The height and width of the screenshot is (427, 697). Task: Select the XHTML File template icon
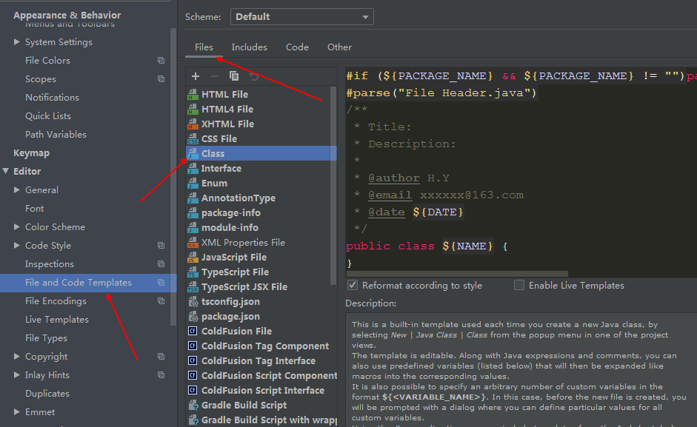pyautogui.click(x=193, y=124)
